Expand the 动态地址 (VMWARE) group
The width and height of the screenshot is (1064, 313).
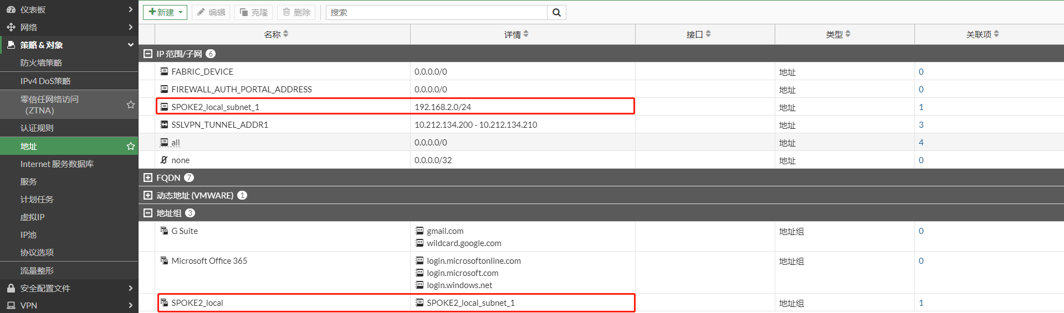pos(148,195)
